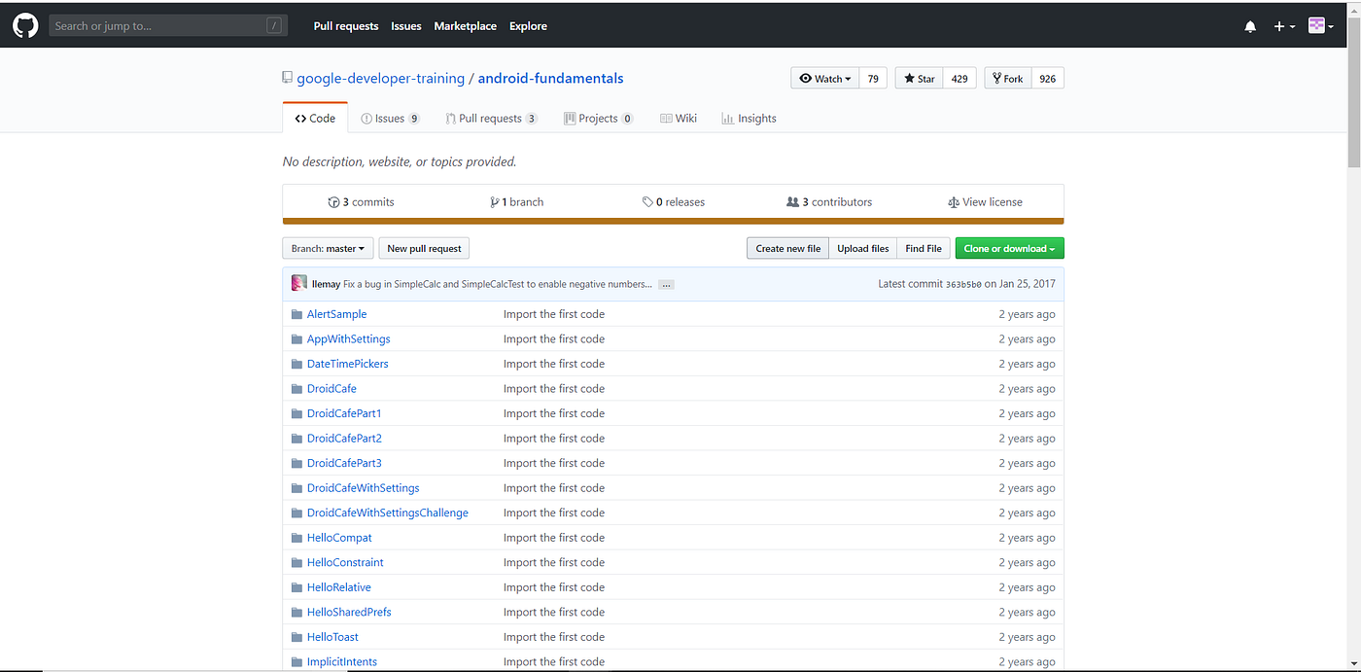Viewport: 1361px width, 672px height.
Task: View the 1 branch list
Action: (517, 202)
